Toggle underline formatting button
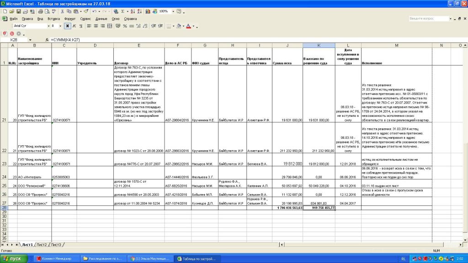468x263 pixels. pos(80,26)
